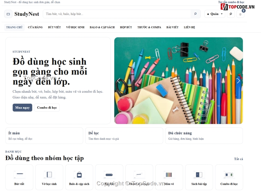Open Bút viết menu item

[x=54, y=27]
